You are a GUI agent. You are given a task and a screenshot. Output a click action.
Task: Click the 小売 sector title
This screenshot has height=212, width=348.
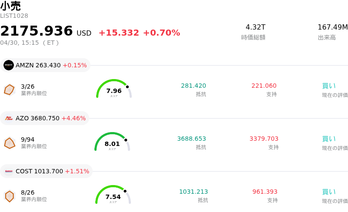point(10,6)
